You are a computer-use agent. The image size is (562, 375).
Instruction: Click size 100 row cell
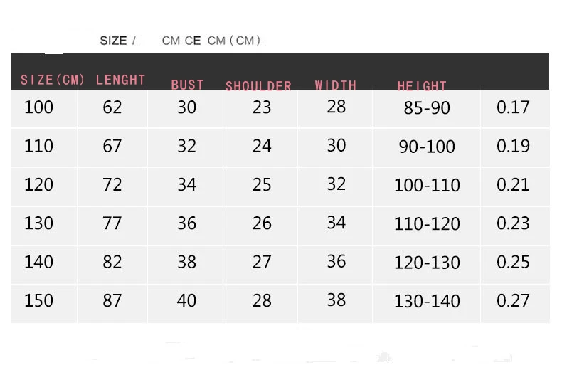click(x=44, y=108)
